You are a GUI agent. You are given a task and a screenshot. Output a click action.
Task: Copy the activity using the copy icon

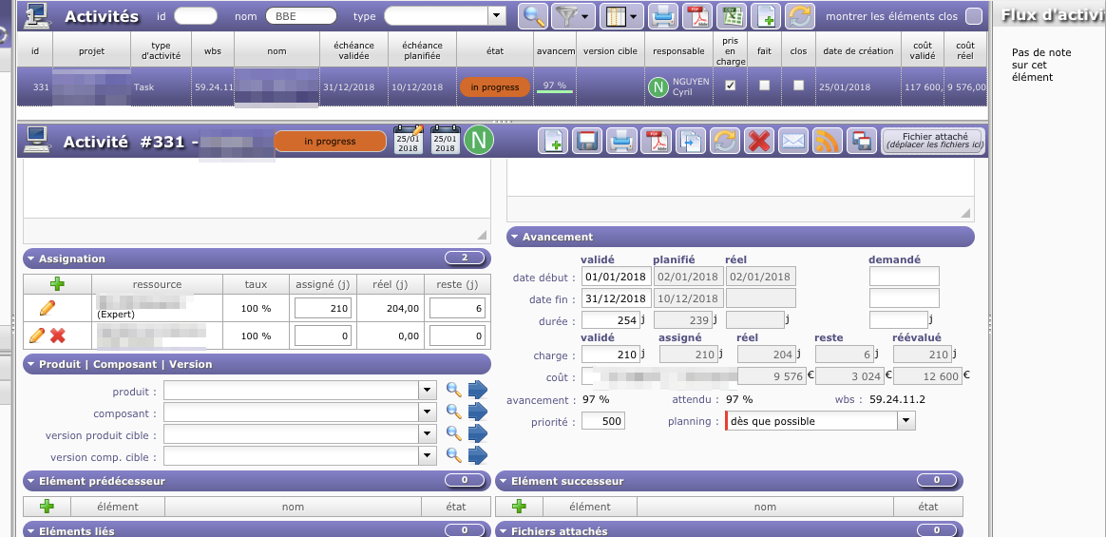coord(691,142)
